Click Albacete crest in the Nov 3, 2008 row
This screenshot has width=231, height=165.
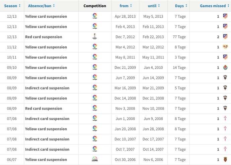pyautogui.click(x=225, y=109)
